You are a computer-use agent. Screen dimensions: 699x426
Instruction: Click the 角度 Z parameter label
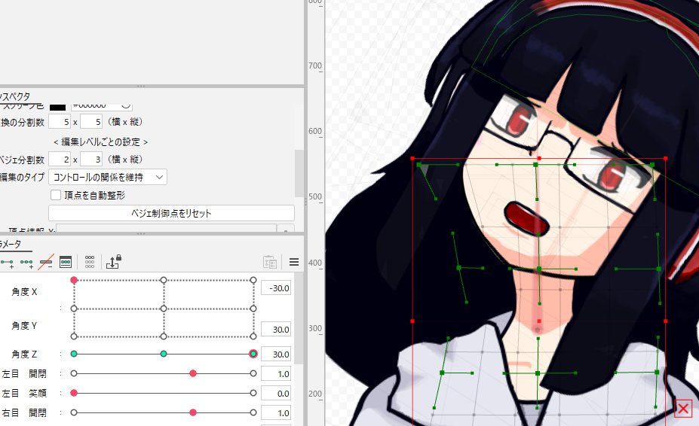[x=25, y=354]
